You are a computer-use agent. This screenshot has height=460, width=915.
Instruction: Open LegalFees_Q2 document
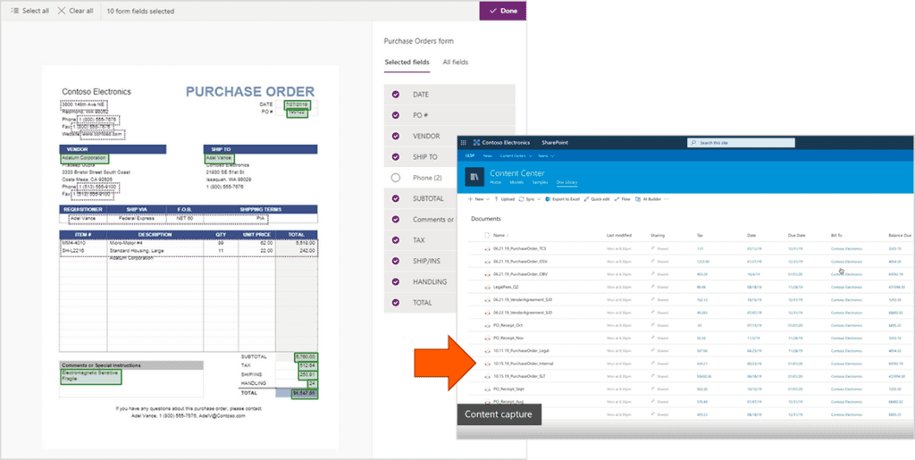coord(506,287)
